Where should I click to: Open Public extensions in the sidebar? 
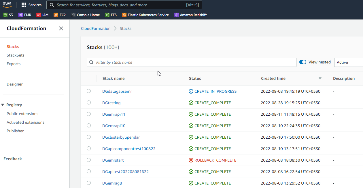click(x=22, y=114)
